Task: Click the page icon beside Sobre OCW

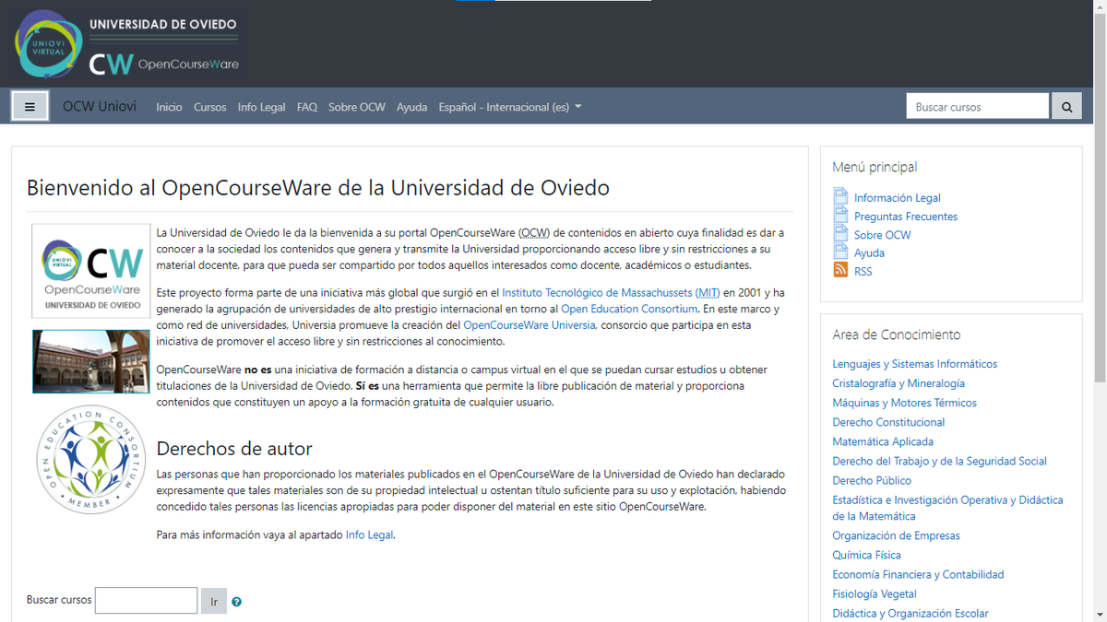Action: [x=840, y=234]
